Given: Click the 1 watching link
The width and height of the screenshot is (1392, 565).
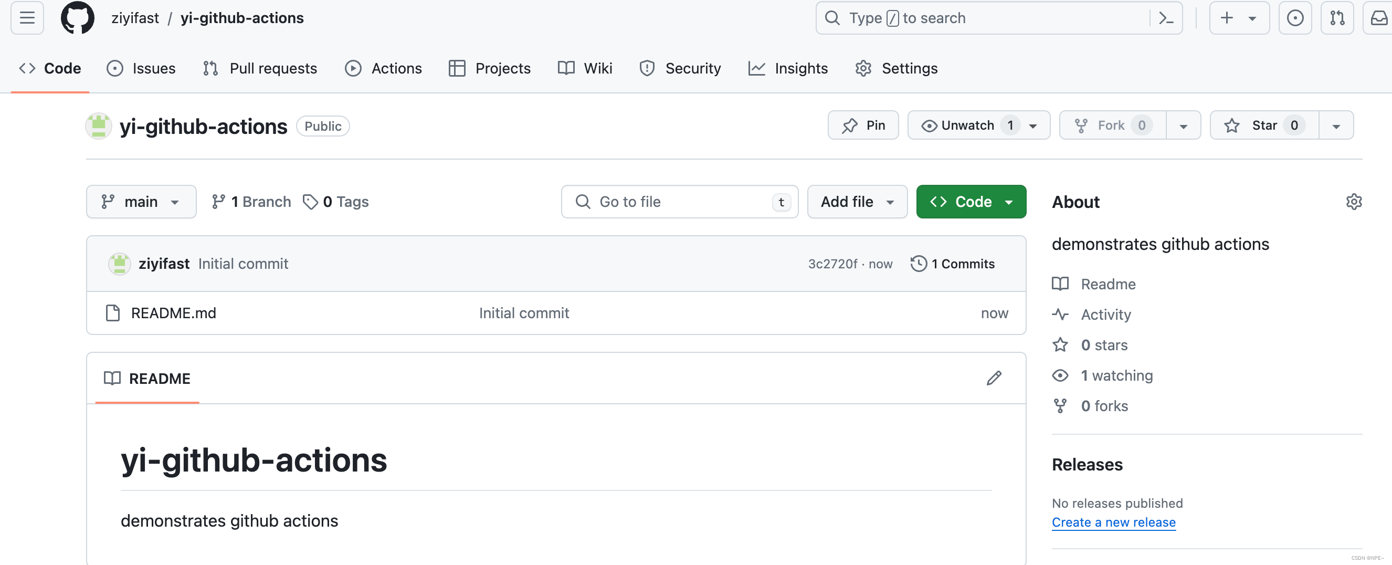Looking at the screenshot, I should [1116, 375].
